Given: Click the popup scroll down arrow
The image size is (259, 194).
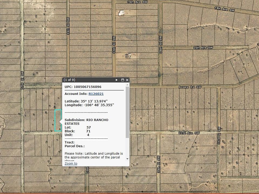Looking at the screenshot, I should pos(127,159).
